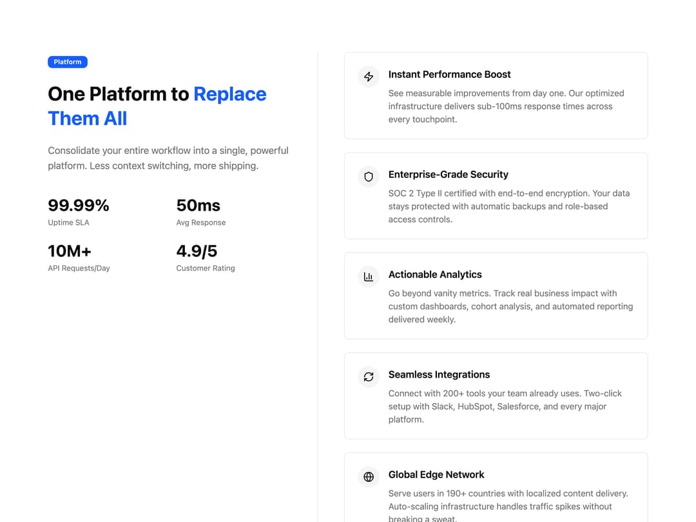The height and width of the screenshot is (522, 696).
Task: Click the sub-100ms response times description
Action: (x=506, y=106)
